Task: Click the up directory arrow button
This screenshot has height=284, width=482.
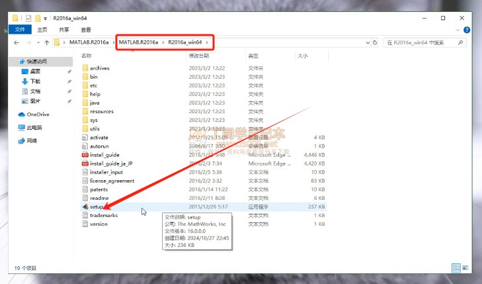Action: point(46,43)
